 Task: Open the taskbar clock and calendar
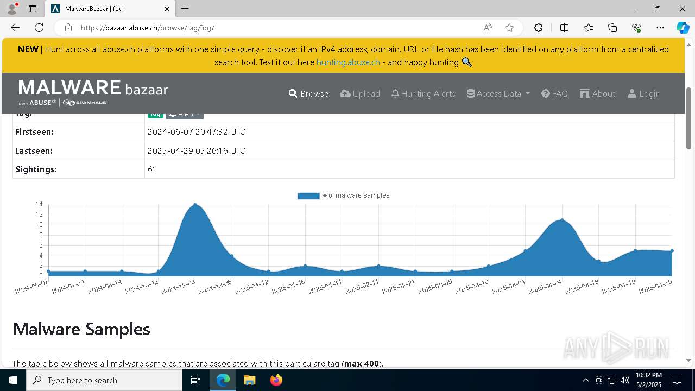coord(649,380)
